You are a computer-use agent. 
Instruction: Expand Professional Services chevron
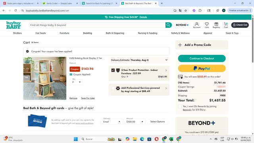coord(166,88)
